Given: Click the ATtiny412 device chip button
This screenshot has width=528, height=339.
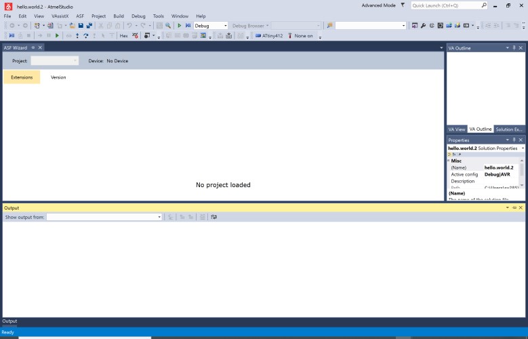Looking at the screenshot, I should click(269, 36).
